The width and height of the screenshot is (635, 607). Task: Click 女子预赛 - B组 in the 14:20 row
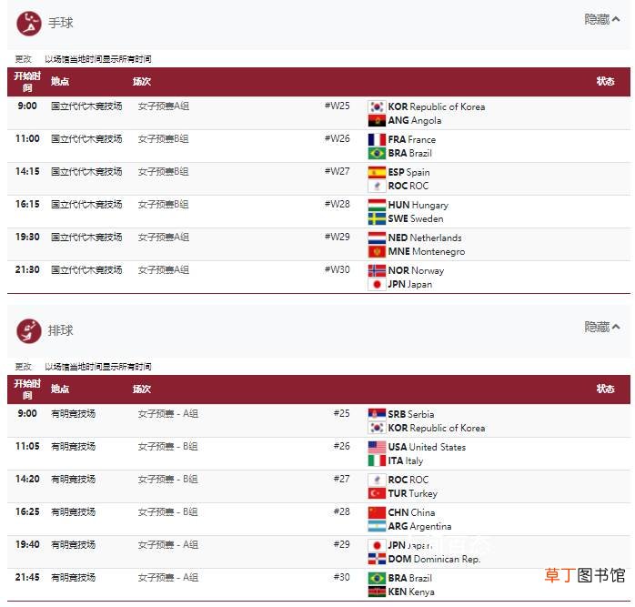pos(168,480)
